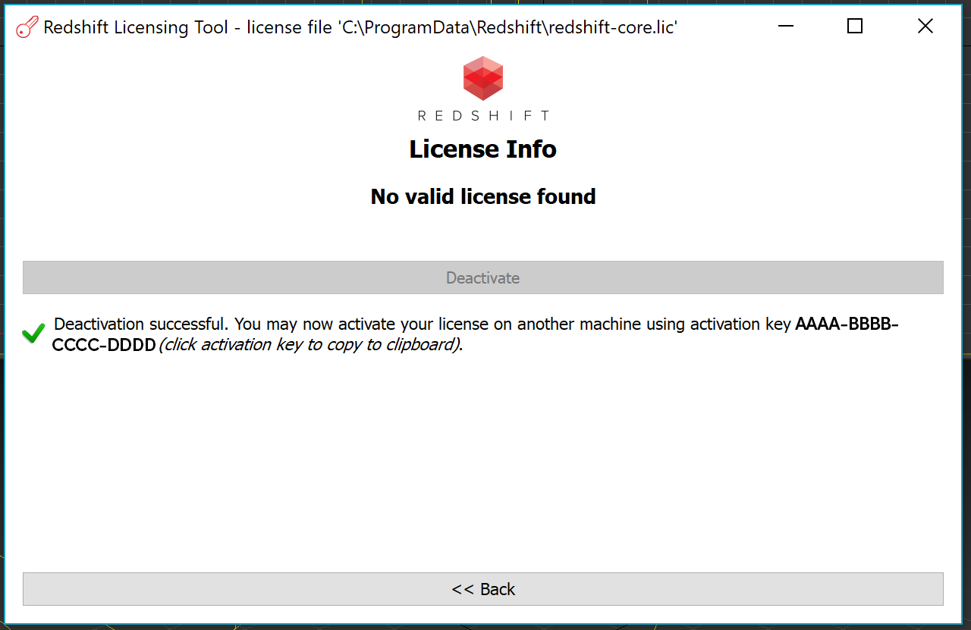Image resolution: width=971 pixels, height=630 pixels.
Task: Click the grayed-out Deactivate button
Action: [x=483, y=277]
